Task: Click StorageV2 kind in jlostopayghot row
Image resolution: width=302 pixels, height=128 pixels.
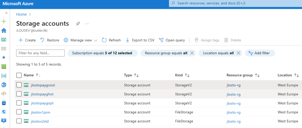Action: coord(183,94)
